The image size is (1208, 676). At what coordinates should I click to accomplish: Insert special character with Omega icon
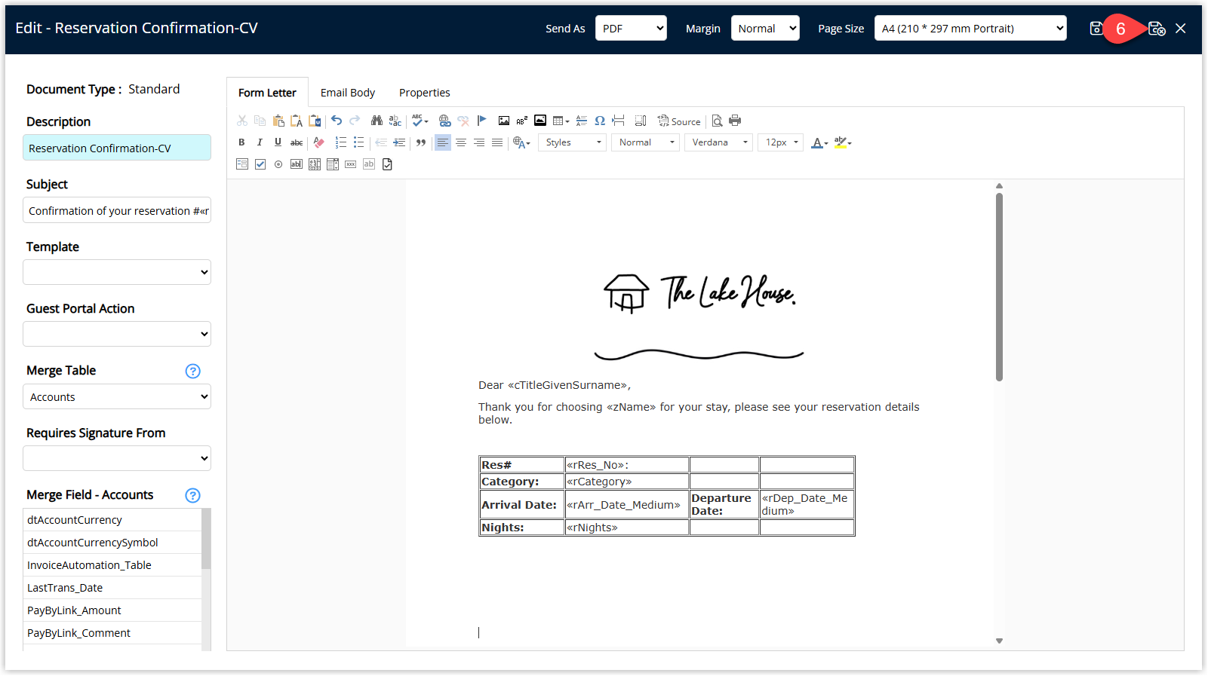600,121
